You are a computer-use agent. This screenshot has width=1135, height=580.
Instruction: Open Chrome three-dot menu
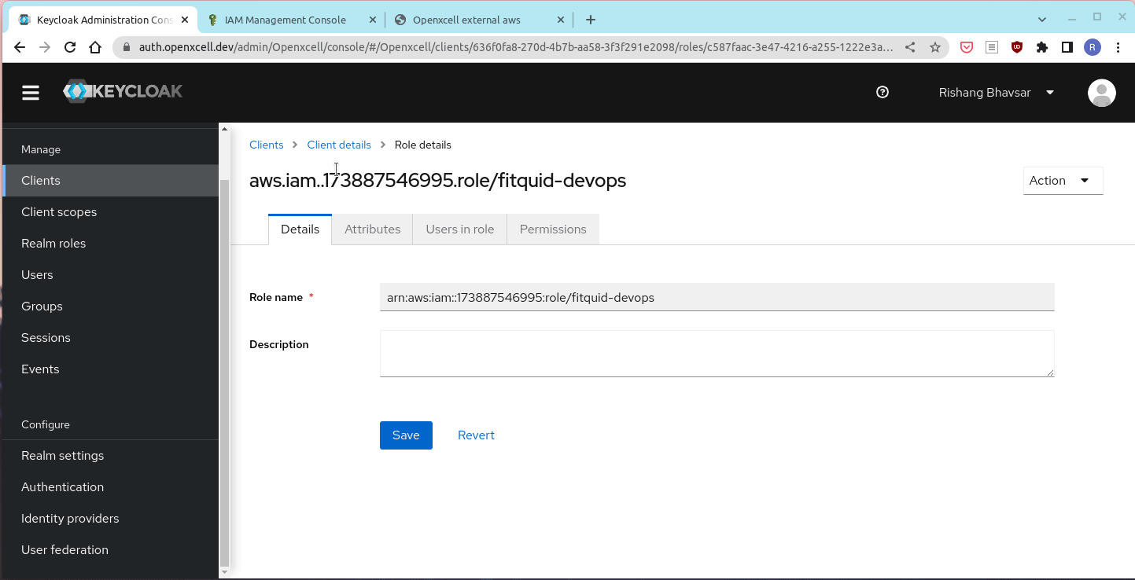click(1118, 47)
